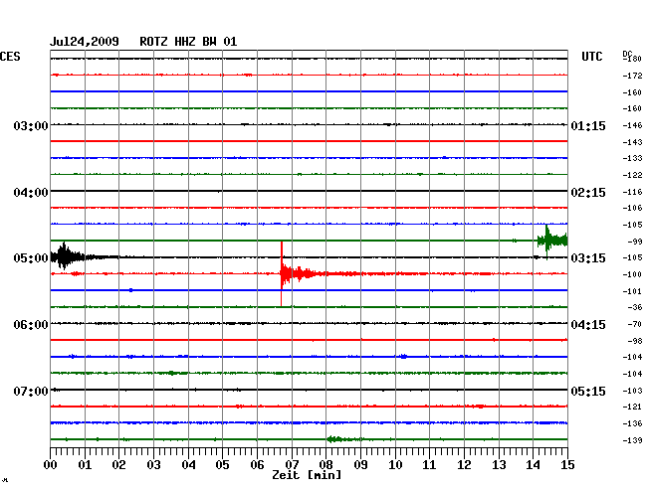Click the DC value -139

632,440
